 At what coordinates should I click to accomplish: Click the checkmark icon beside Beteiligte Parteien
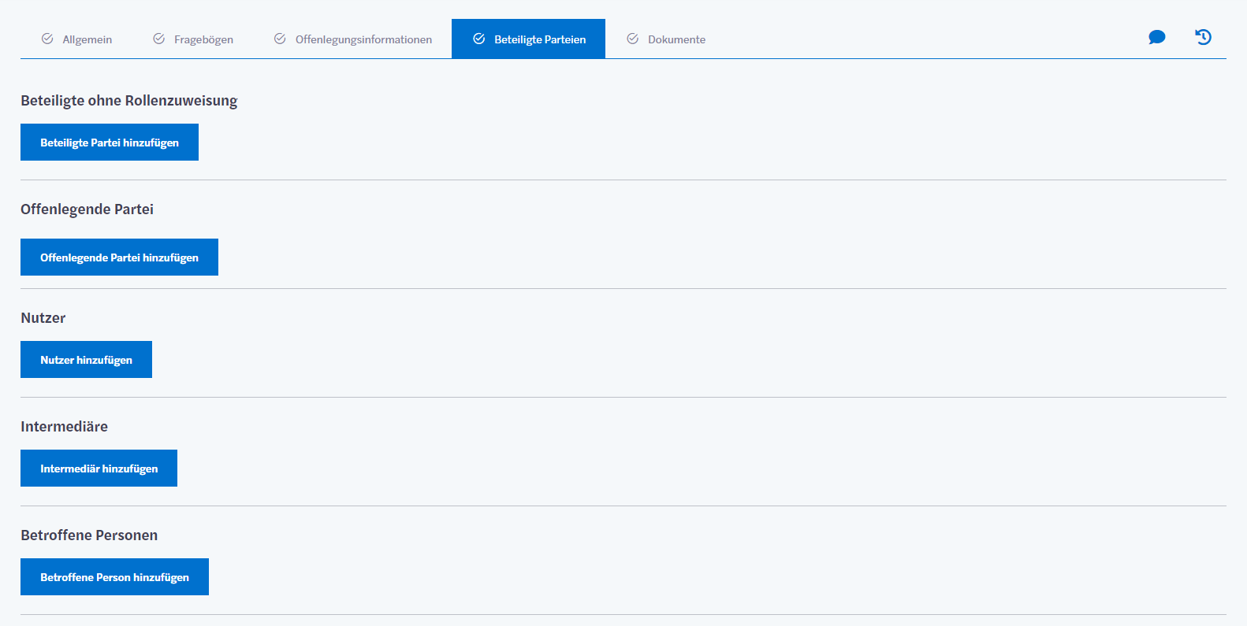(478, 39)
